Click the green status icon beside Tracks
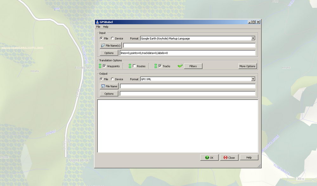Image resolution: width=317 pixels, height=186 pixels. click(156, 66)
